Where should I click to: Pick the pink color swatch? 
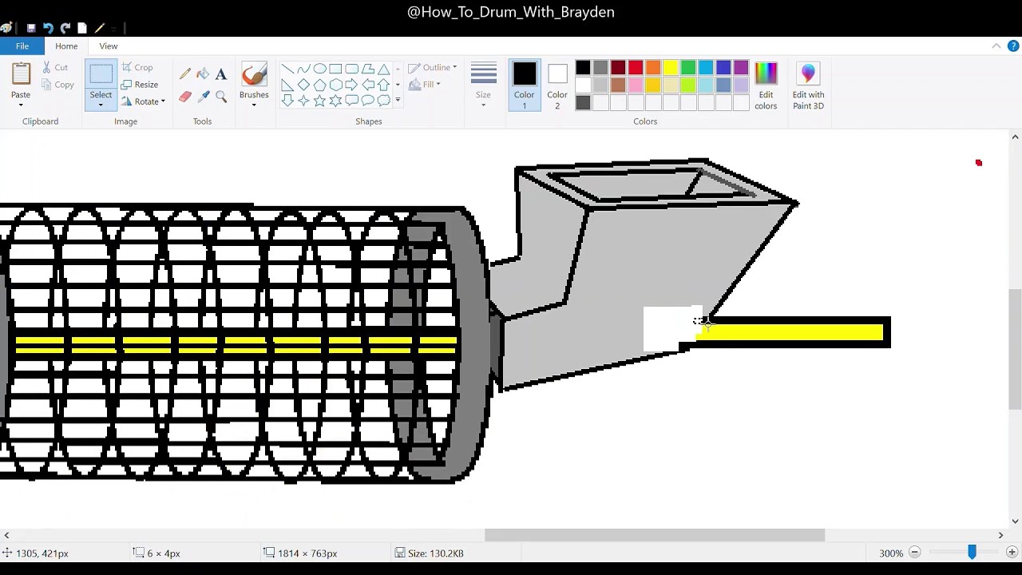point(636,85)
